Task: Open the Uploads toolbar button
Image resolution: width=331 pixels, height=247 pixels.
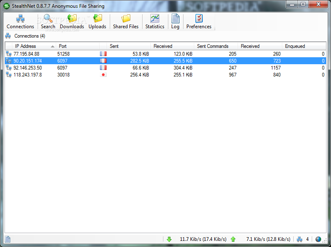Action: pyautogui.click(x=97, y=22)
